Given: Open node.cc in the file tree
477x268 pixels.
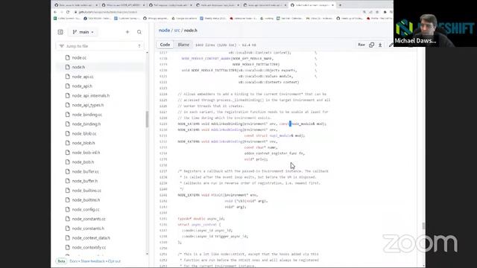Looking at the screenshot, I should [79, 57].
